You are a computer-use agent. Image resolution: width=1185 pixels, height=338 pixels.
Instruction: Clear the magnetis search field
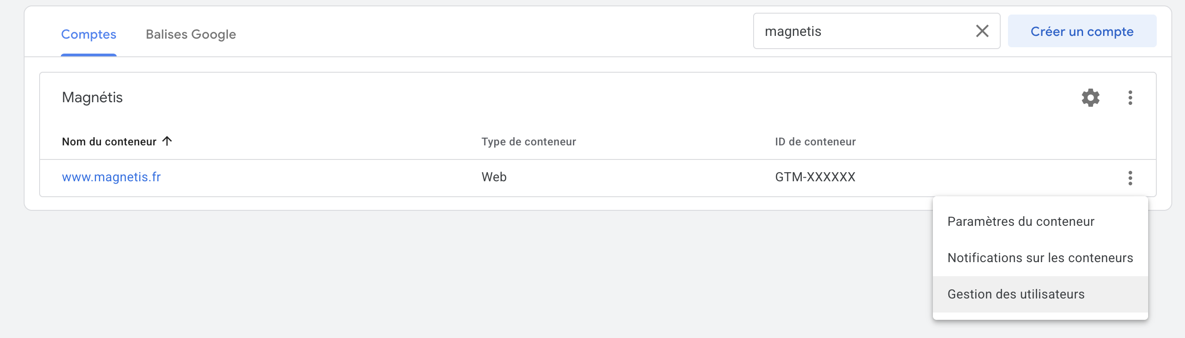(982, 31)
